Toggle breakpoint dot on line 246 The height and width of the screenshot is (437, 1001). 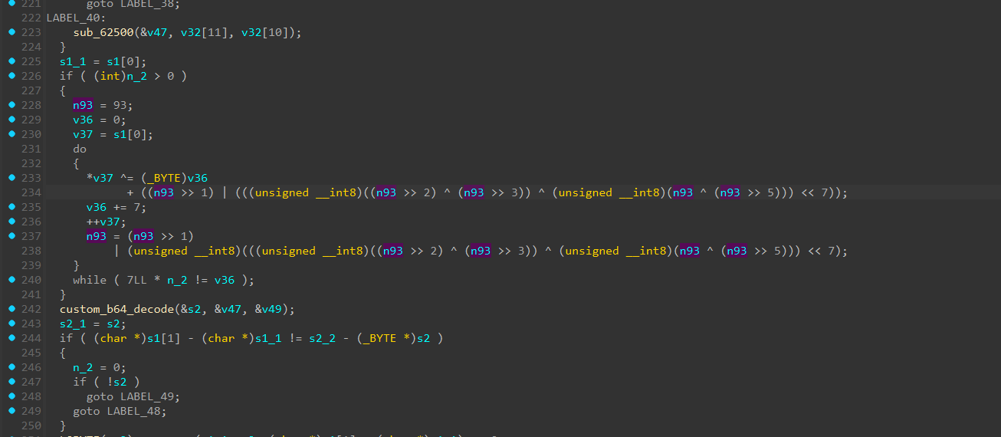tap(11, 367)
